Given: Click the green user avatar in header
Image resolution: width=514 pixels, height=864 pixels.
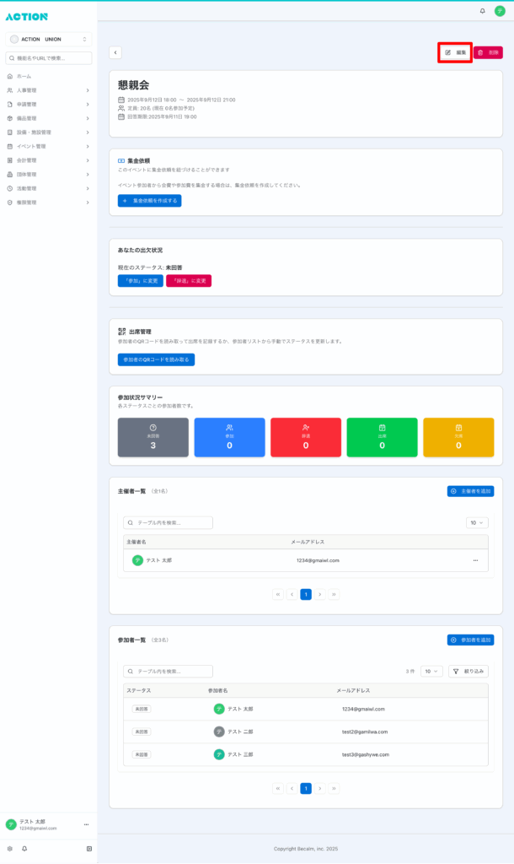Looking at the screenshot, I should [x=499, y=11].
